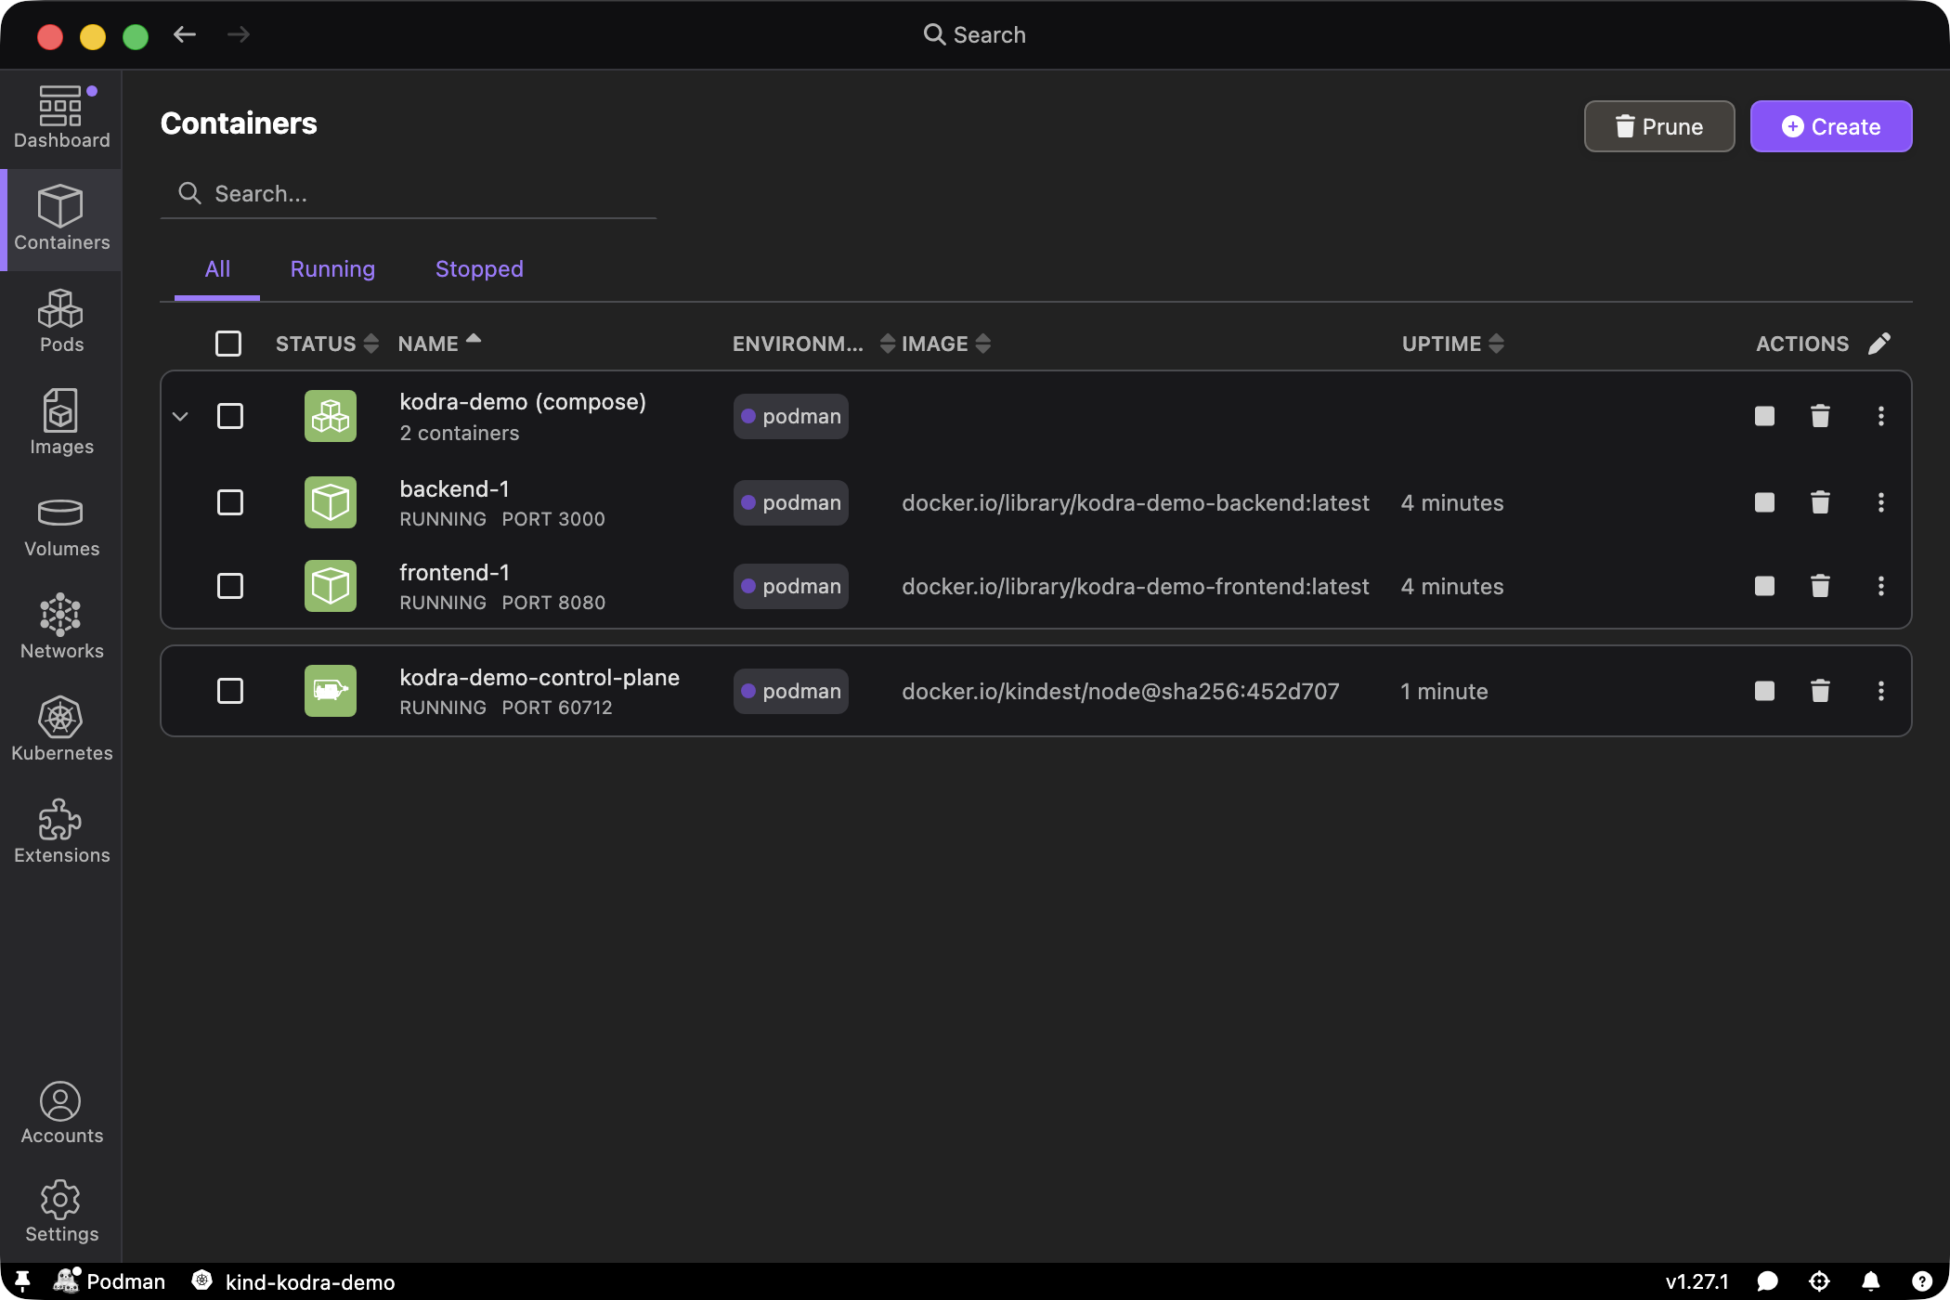Viewport: 1950px width, 1300px height.
Task: Click the title bar Search box
Action: tap(975, 35)
